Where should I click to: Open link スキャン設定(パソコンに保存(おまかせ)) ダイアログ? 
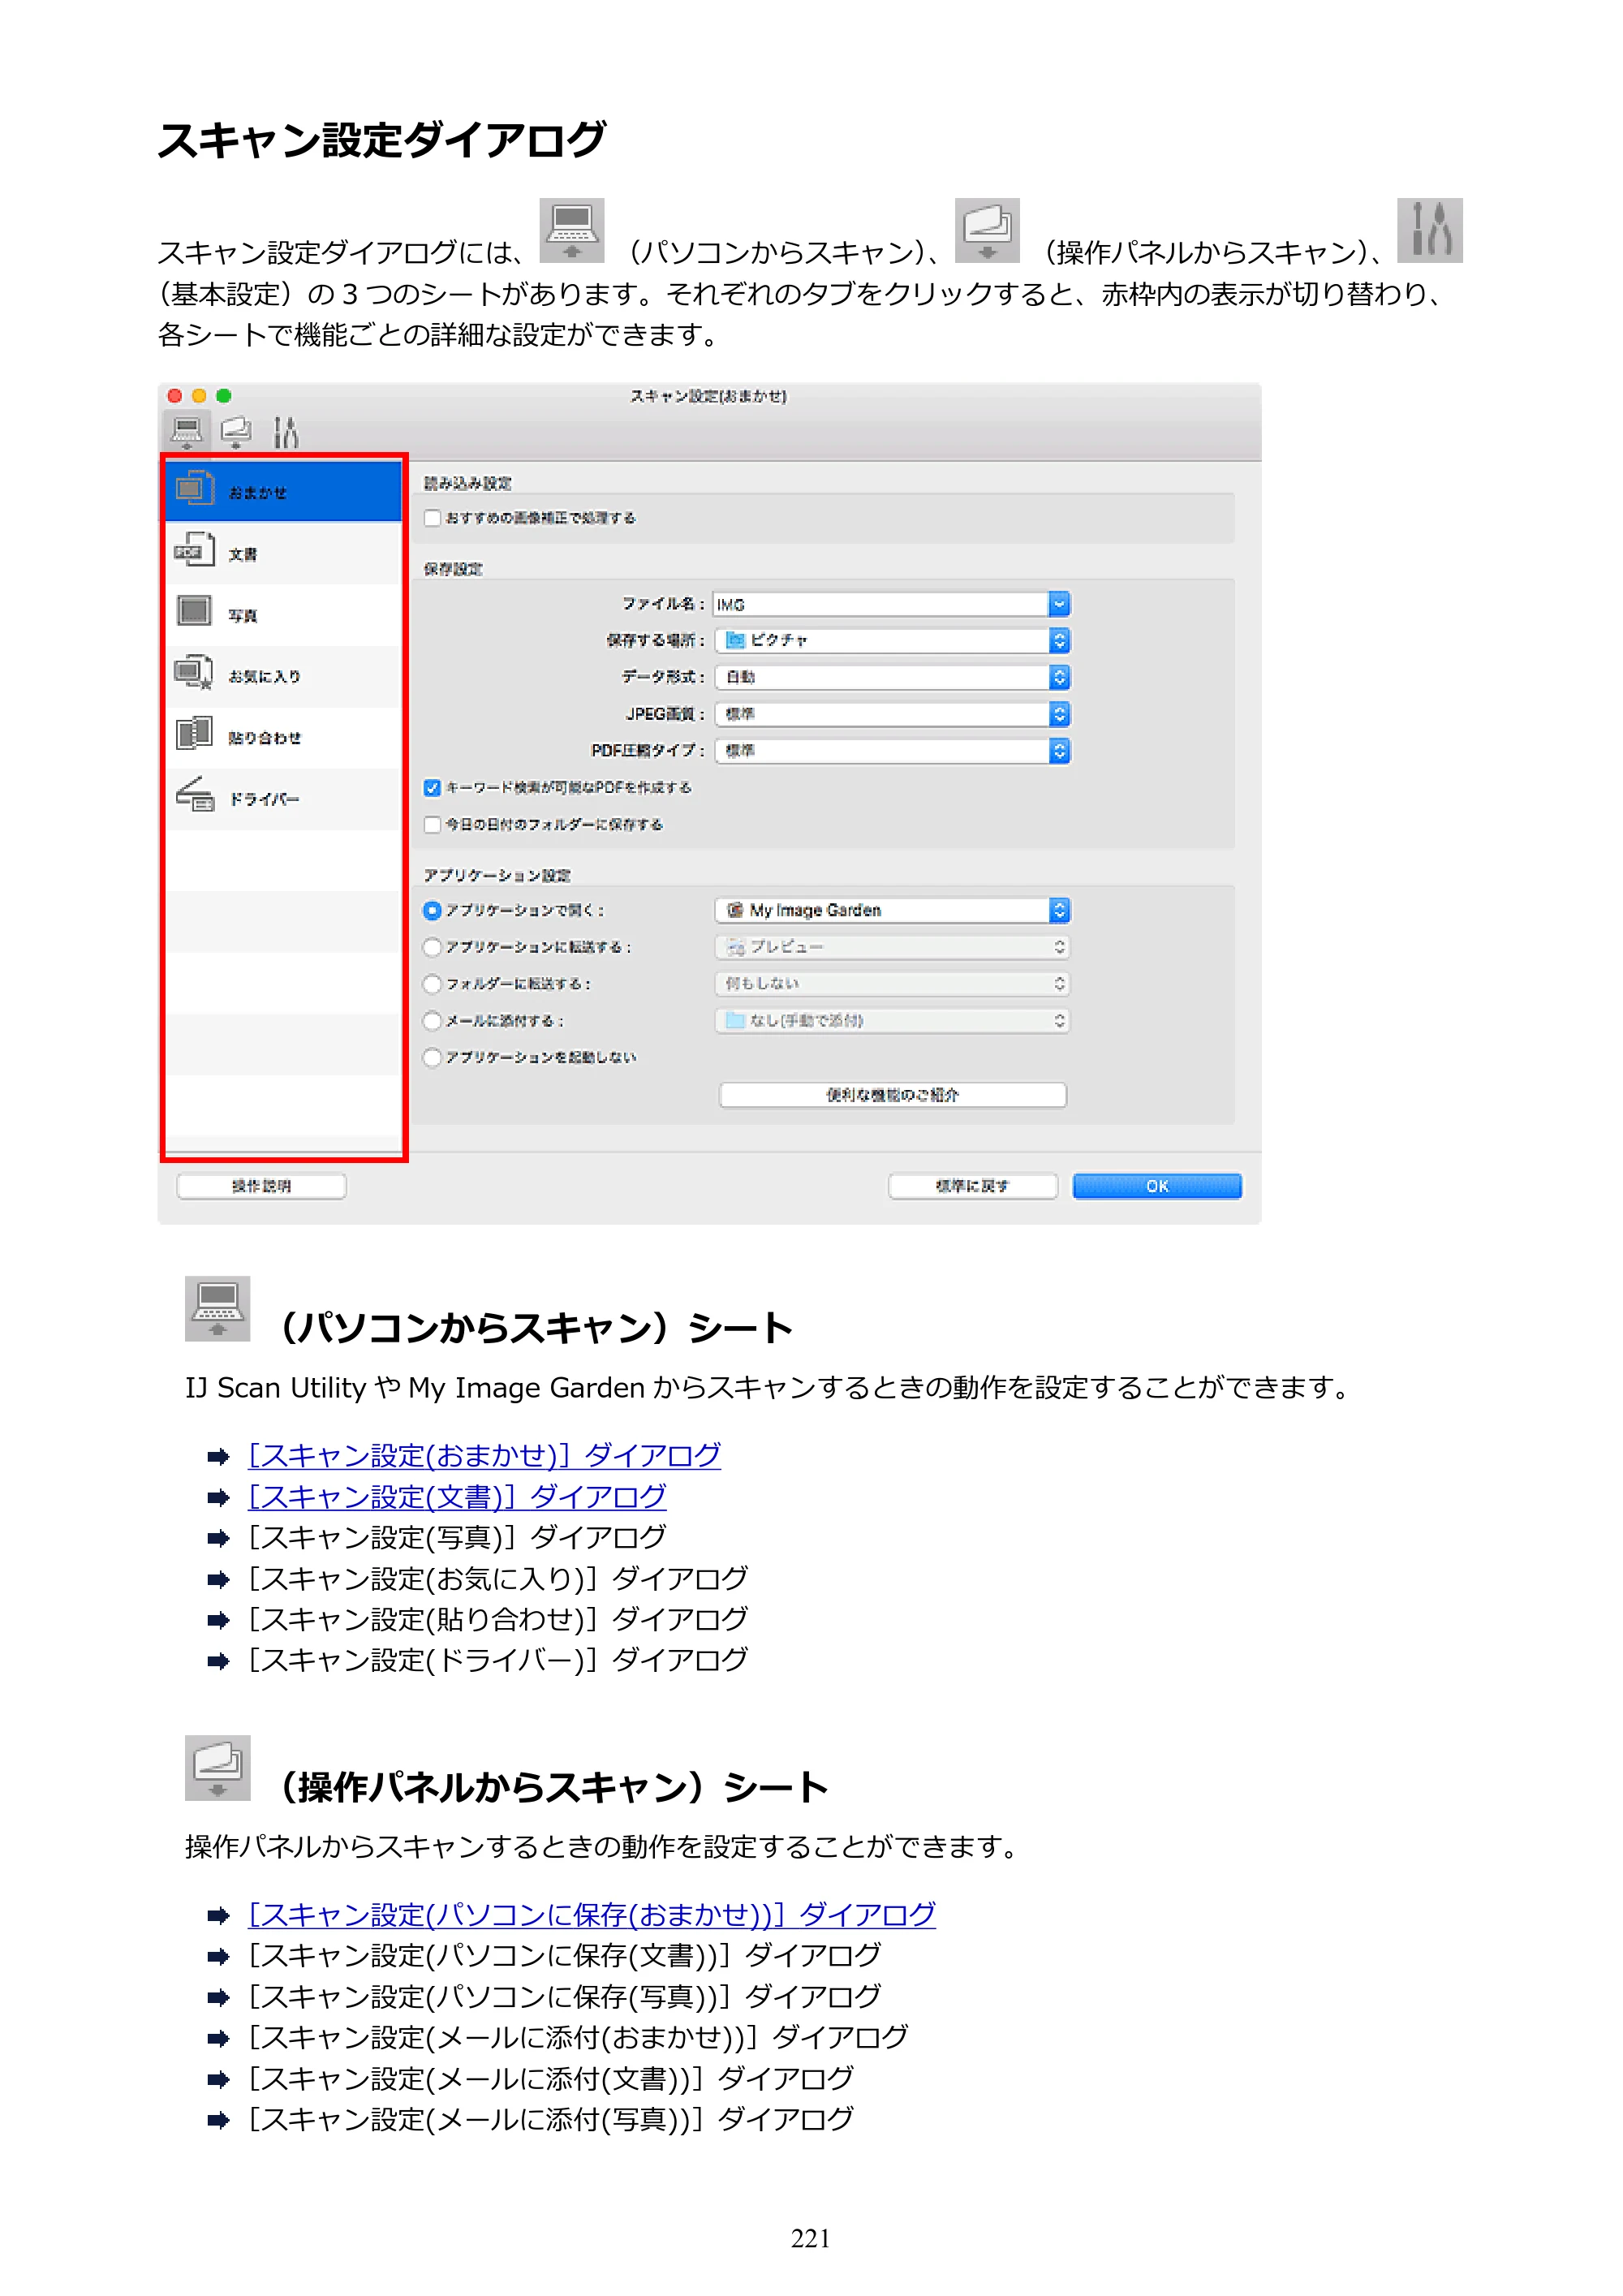click(x=591, y=1915)
